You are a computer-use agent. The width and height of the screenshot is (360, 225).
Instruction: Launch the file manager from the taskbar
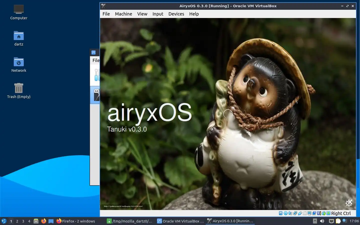(36, 221)
